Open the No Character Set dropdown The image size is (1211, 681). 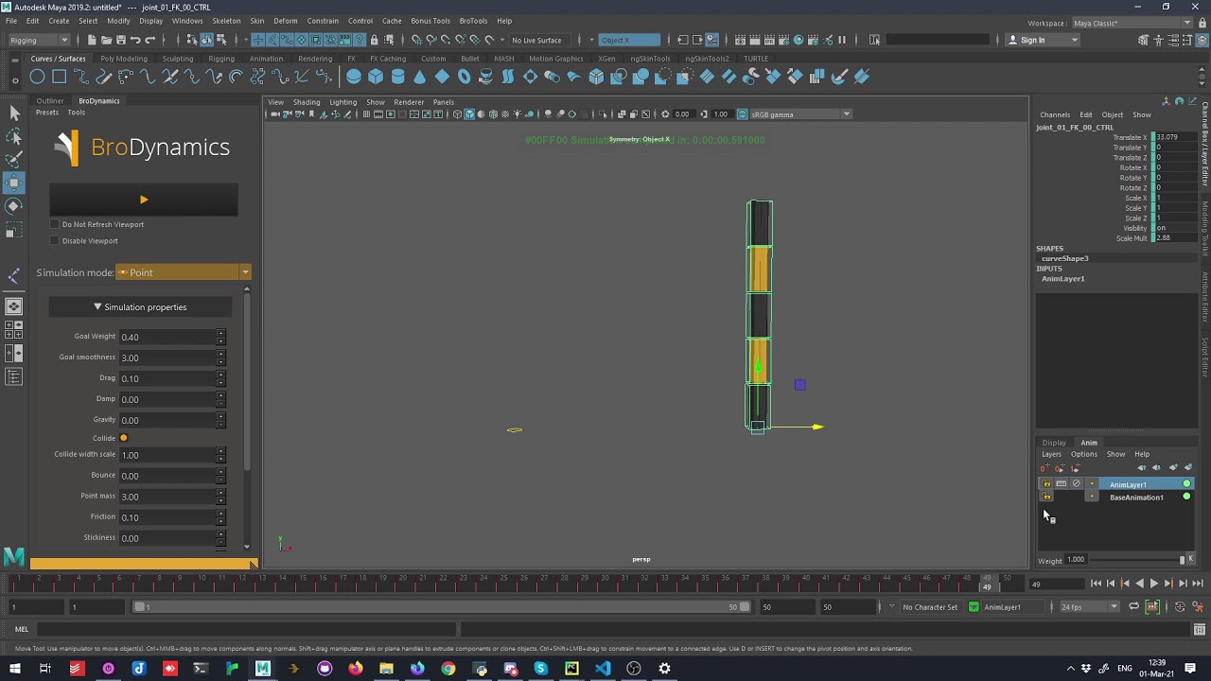[930, 607]
